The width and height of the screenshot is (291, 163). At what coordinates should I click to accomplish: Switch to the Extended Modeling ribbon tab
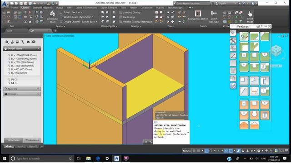tap(42, 8)
